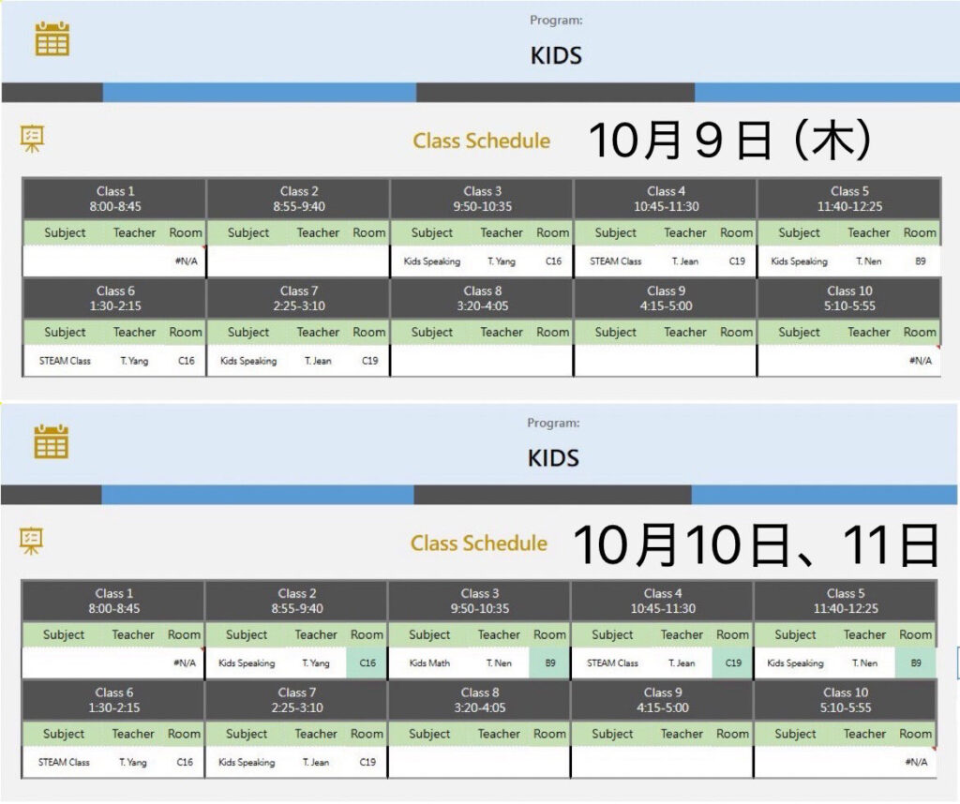The height and width of the screenshot is (804, 960).
Task: Click the calendar icon in the top schedule header
Action: 52,39
